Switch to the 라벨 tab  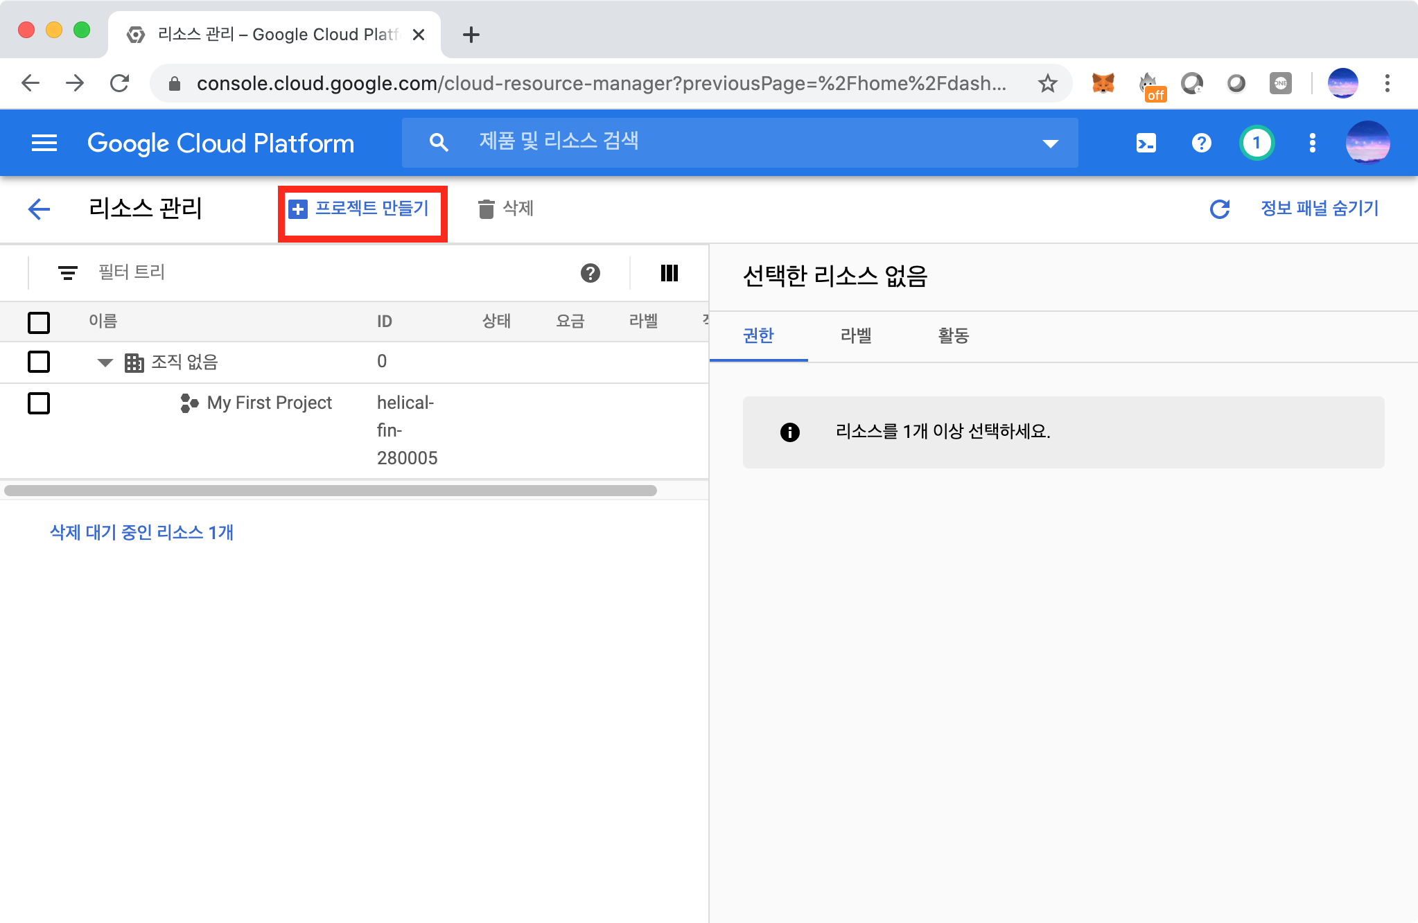855,336
